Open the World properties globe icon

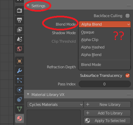coord(19,49)
